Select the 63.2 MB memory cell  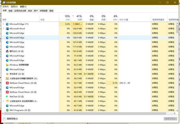pos(77,65)
